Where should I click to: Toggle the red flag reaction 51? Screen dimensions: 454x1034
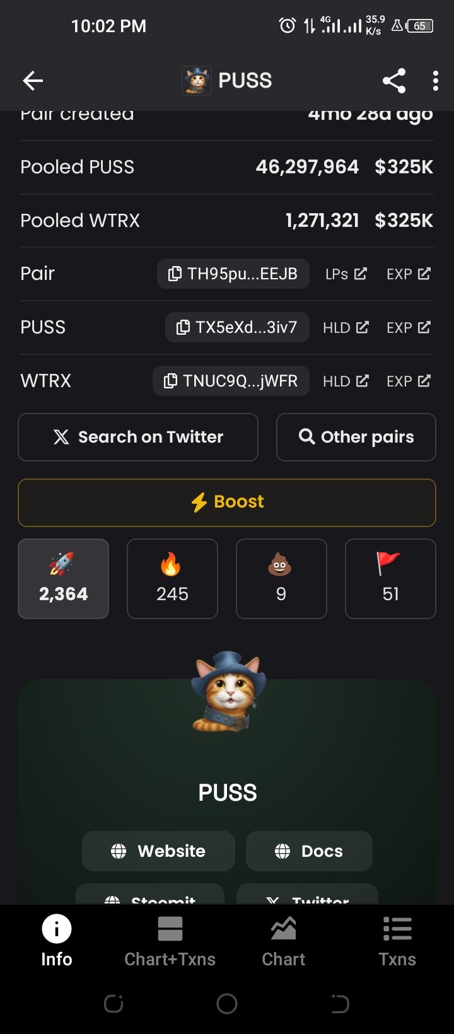[390, 579]
